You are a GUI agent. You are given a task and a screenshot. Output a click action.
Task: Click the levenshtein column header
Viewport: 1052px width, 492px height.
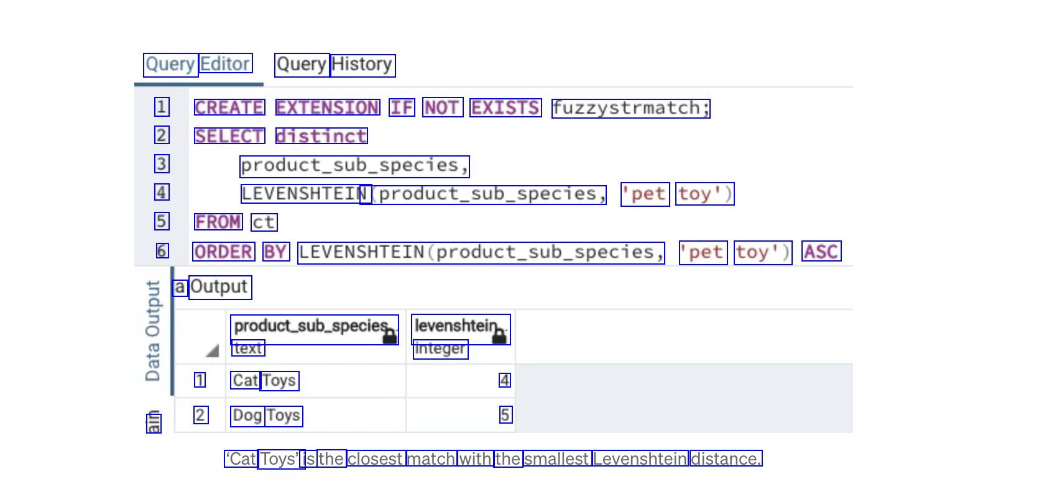pyautogui.click(x=456, y=326)
